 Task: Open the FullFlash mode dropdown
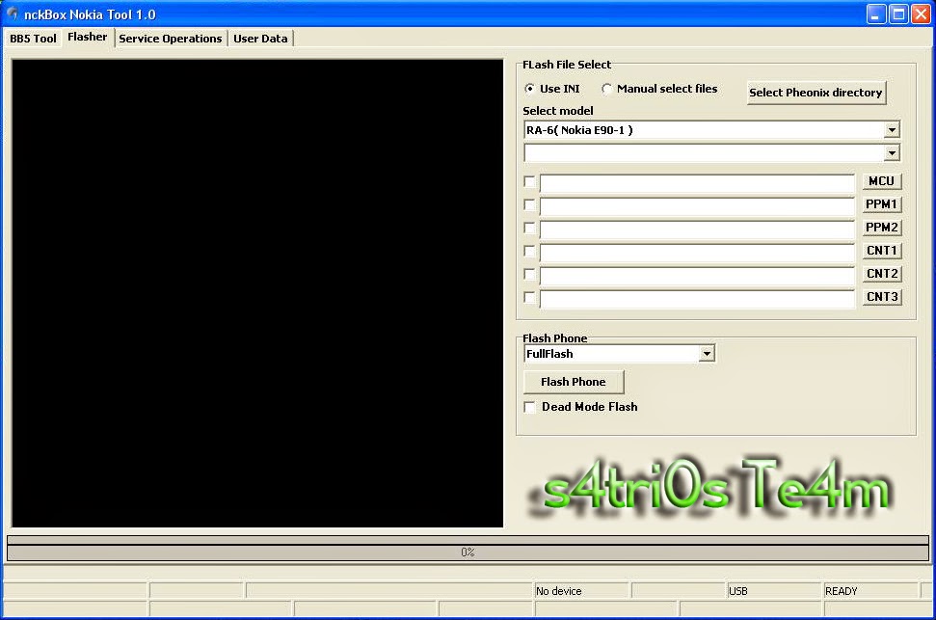pyautogui.click(x=707, y=354)
